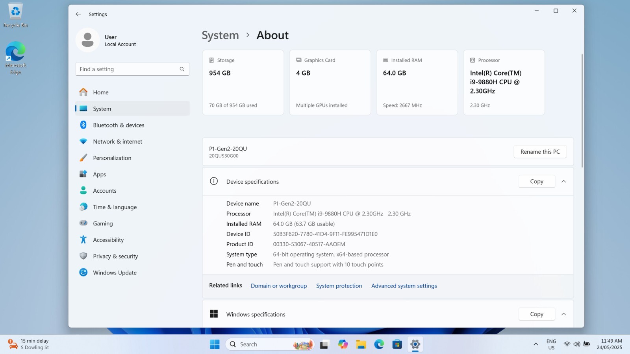Screen dimensions: 630x354
Task: Click the Storage 954 GB card
Action: coord(243,83)
